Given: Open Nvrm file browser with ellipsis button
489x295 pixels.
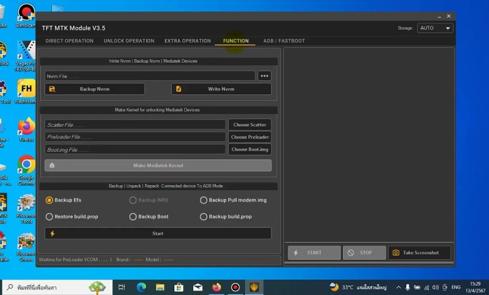Looking at the screenshot, I should 264,76.
